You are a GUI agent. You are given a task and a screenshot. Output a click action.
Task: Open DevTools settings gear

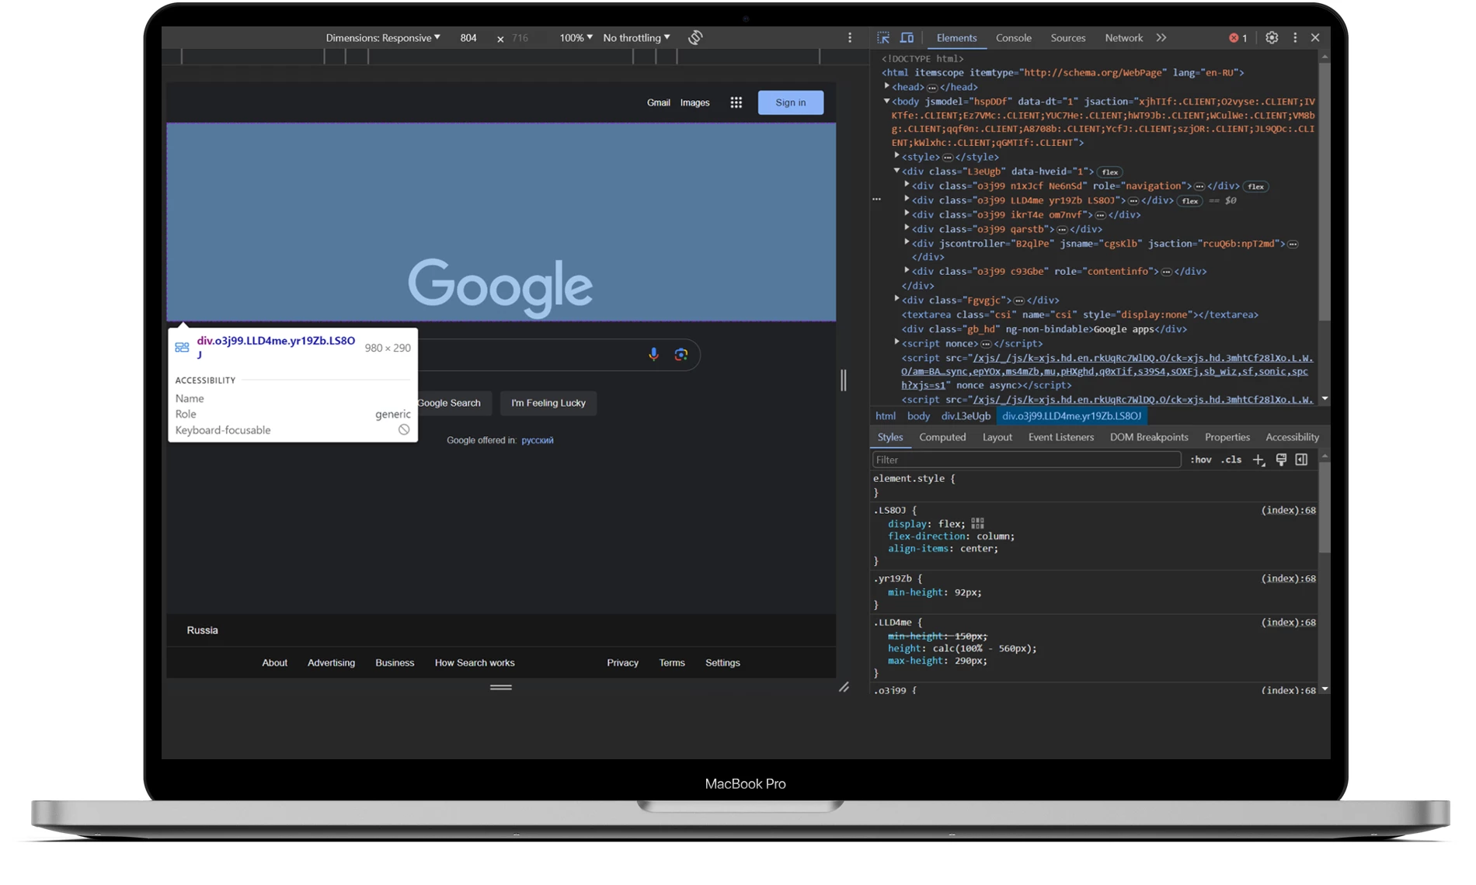(1272, 37)
